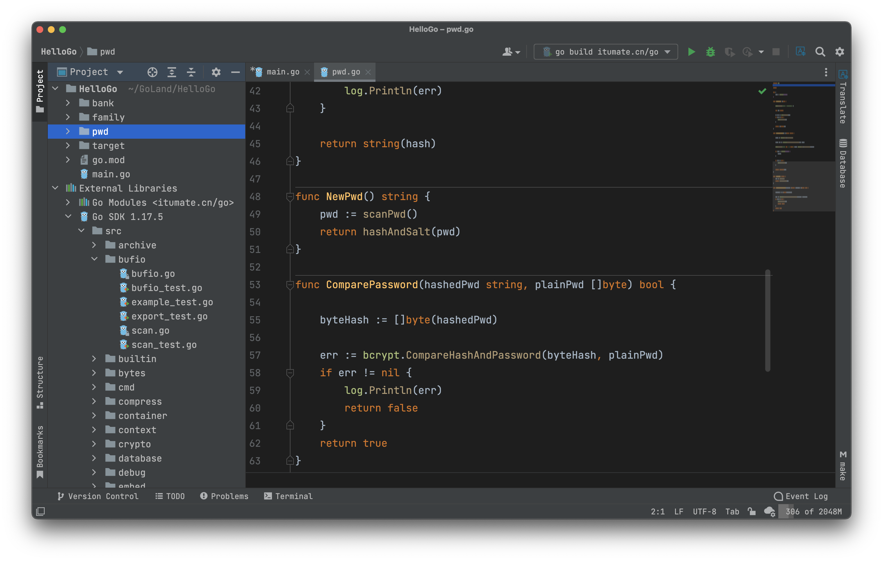Open the Terminal tool window
This screenshot has height=561, width=883.
click(x=288, y=496)
